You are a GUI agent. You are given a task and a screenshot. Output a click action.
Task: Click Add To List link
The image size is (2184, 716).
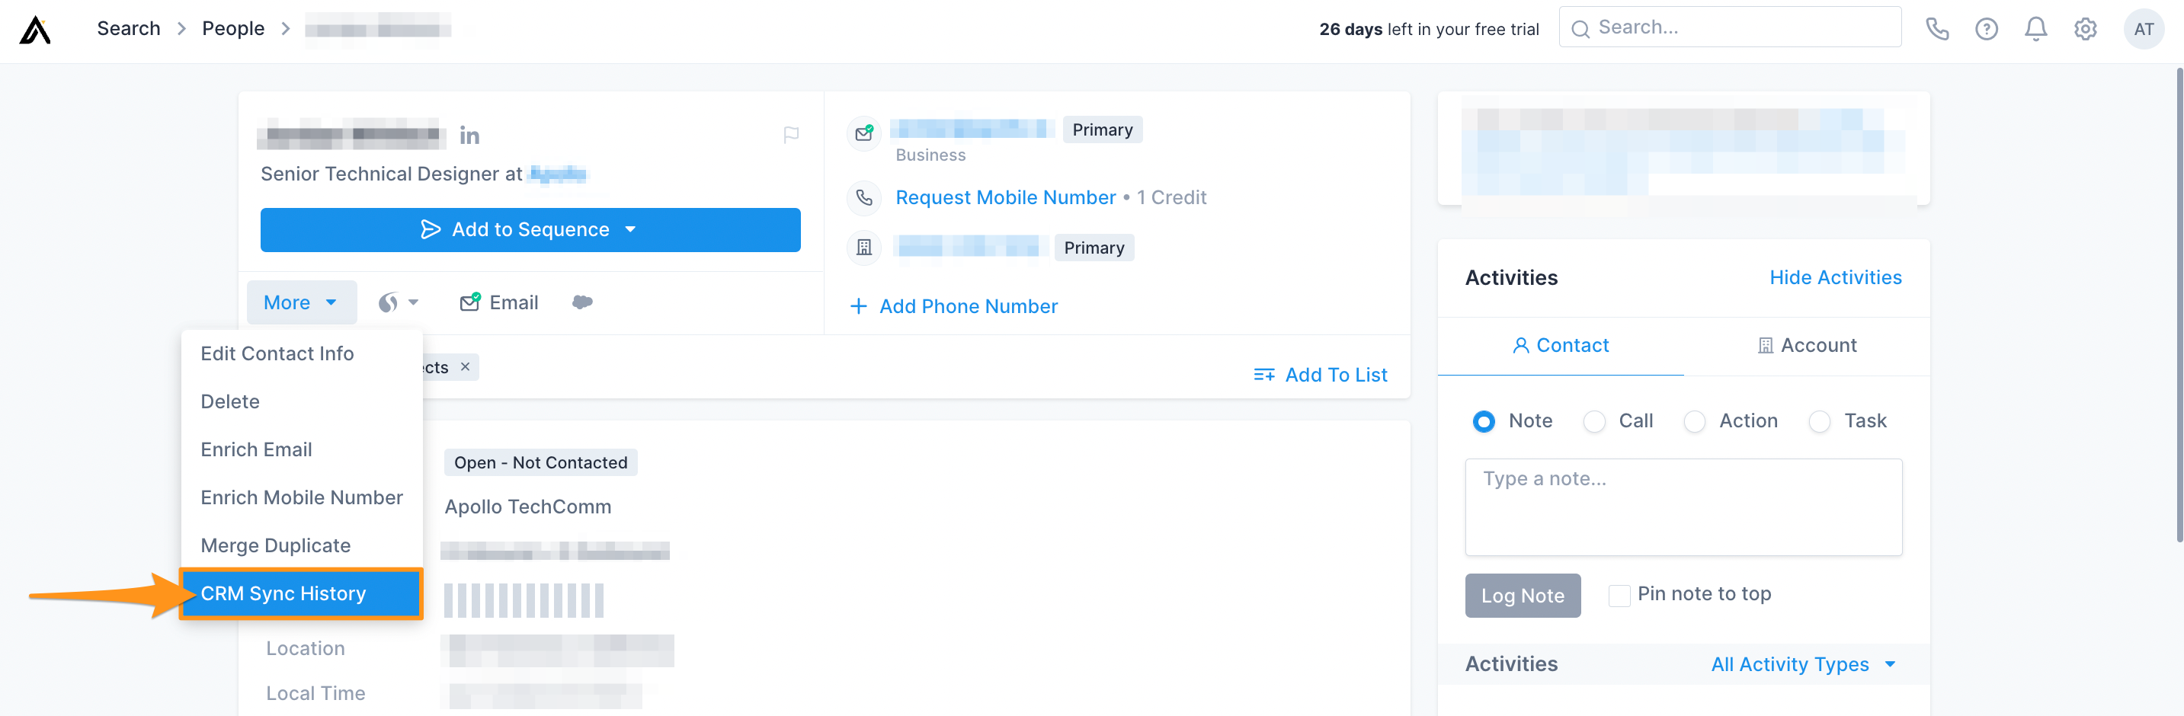(1319, 375)
